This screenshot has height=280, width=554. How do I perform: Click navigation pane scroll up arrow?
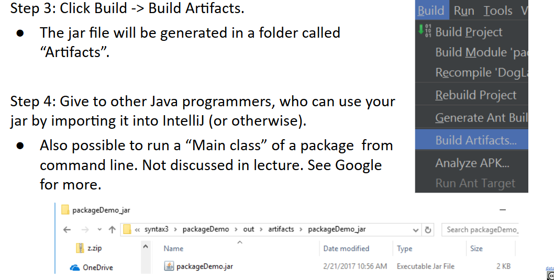(x=146, y=247)
